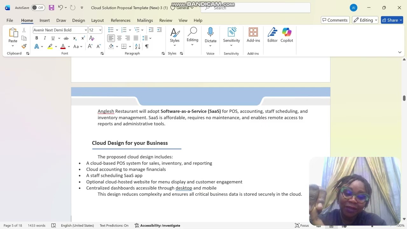407x229 pixels.
Task: Click in the Search box
Action: [x=256, y=8]
